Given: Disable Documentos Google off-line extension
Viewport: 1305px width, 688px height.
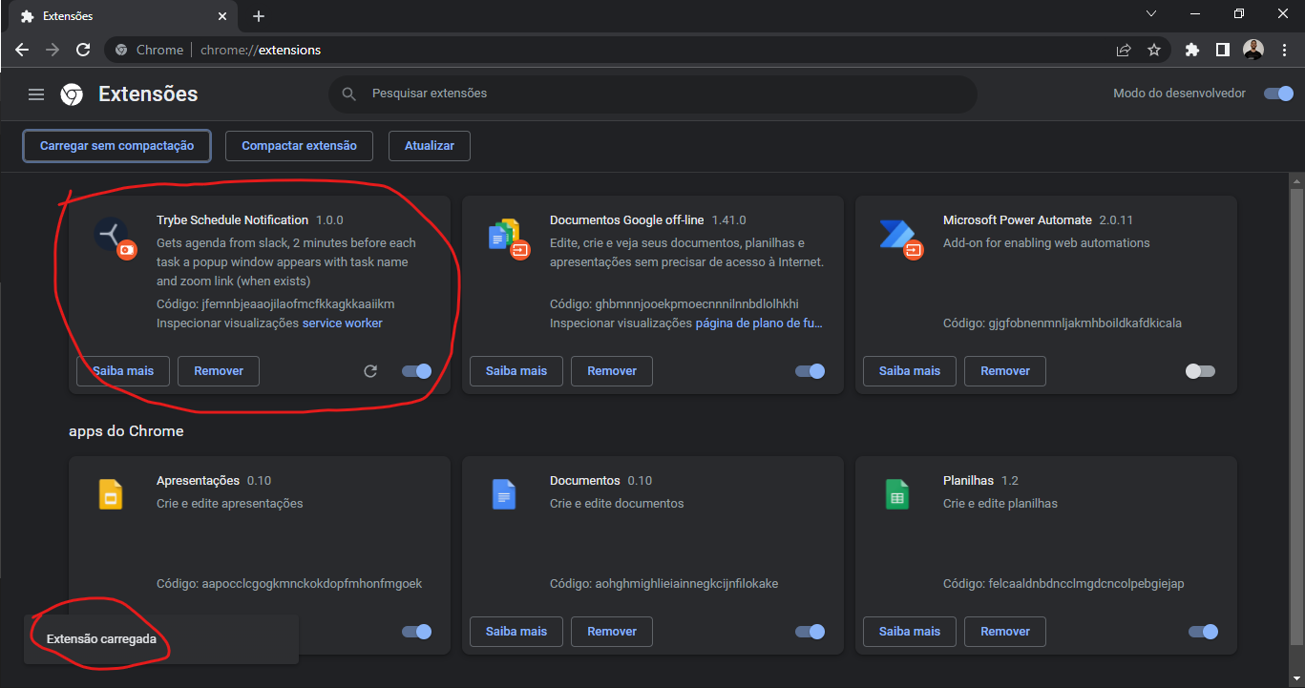Looking at the screenshot, I should 810,371.
